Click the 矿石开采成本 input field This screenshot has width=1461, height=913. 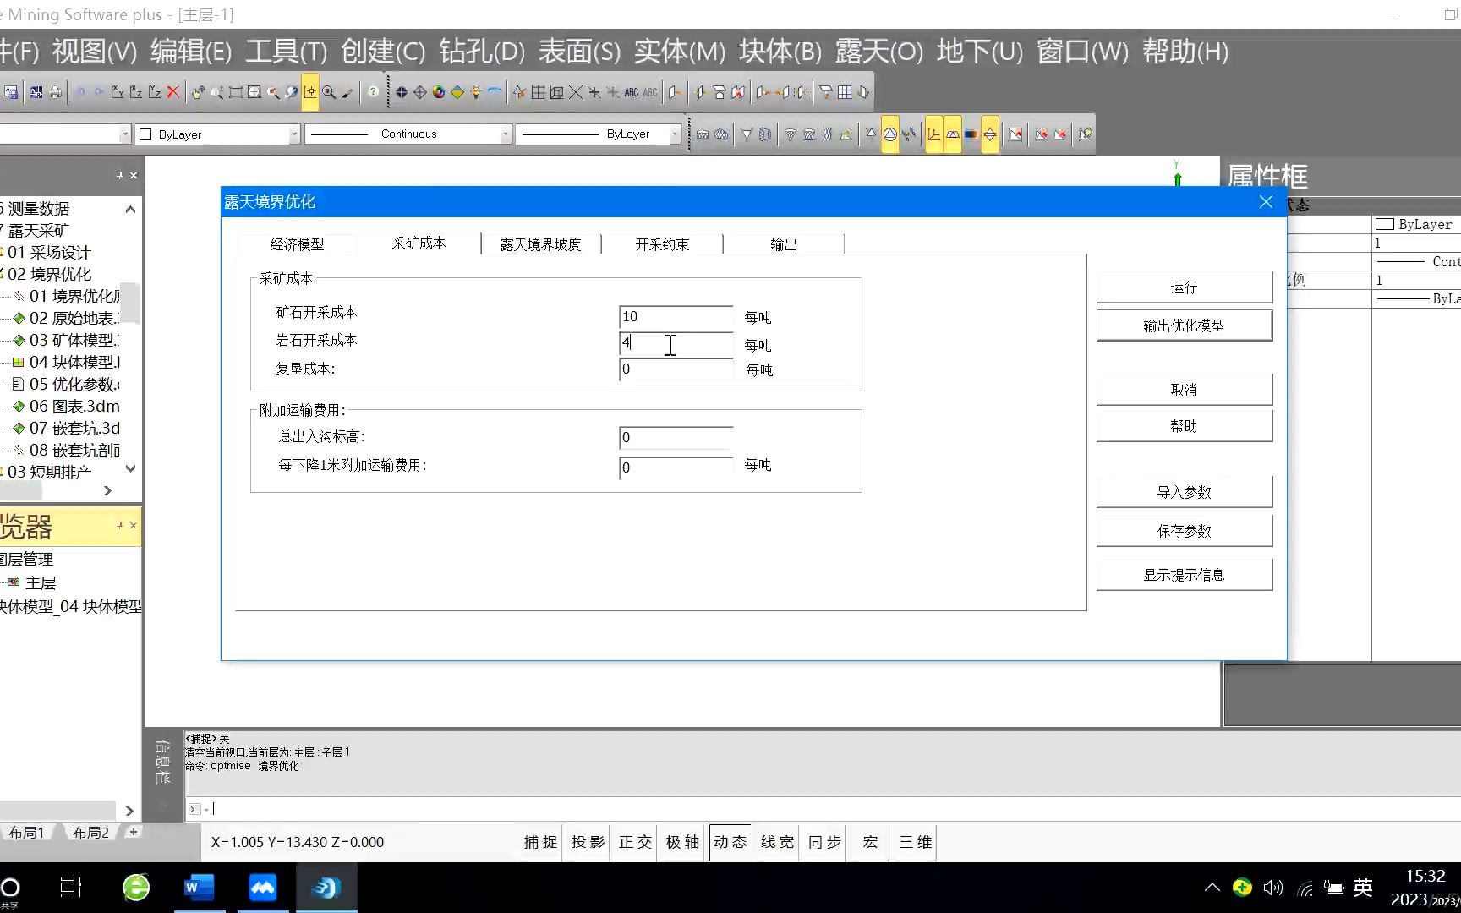[x=676, y=317]
